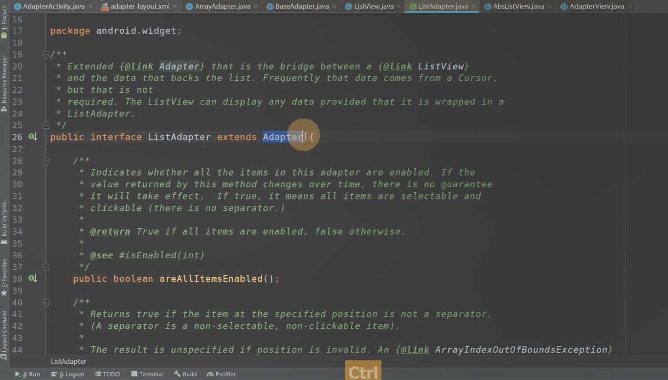Click the text 'ListAdapter.' on line 24
The width and height of the screenshot is (668, 380).
pos(101,113)
